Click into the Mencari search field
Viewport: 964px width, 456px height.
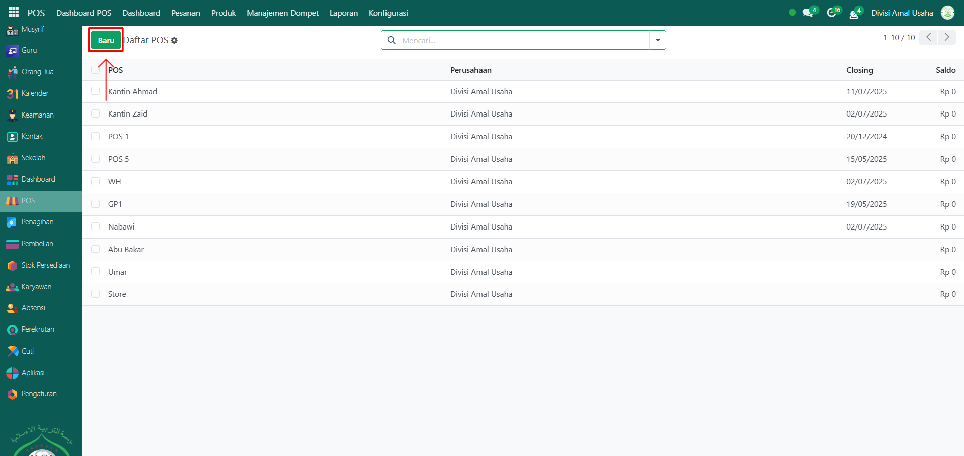point(523,40)
